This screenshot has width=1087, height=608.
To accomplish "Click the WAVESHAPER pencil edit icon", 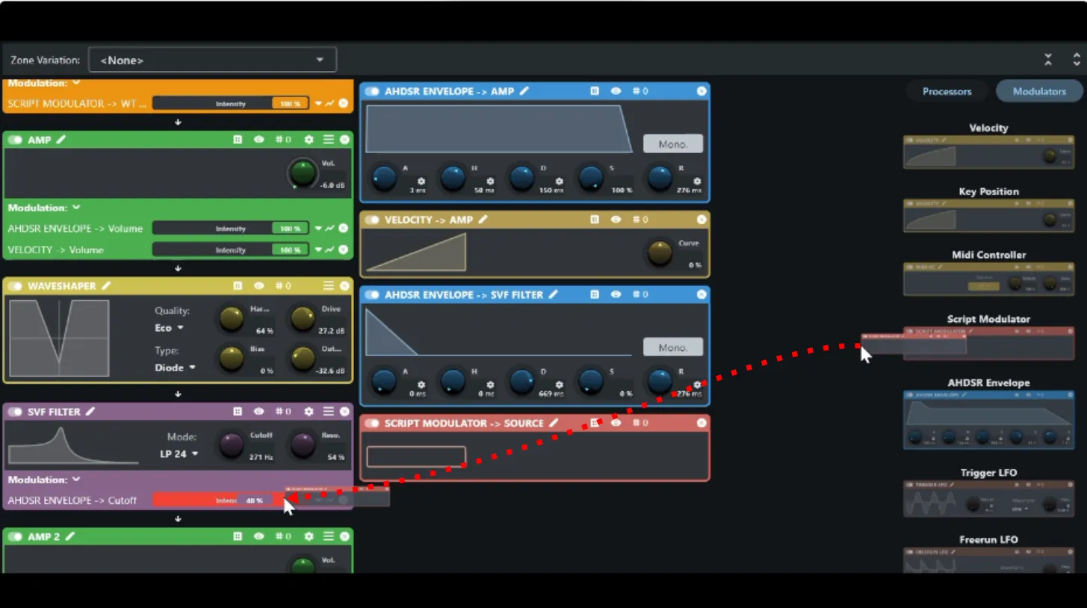I will tap(106, 286).
